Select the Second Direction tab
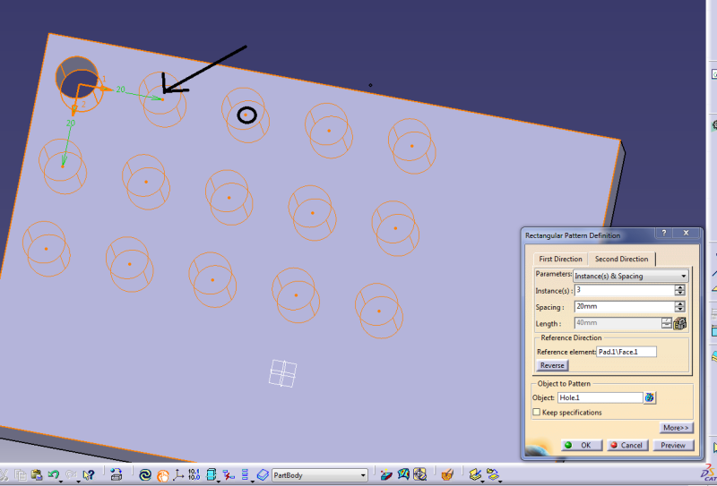The image size is (717, 486). (621, 259)
